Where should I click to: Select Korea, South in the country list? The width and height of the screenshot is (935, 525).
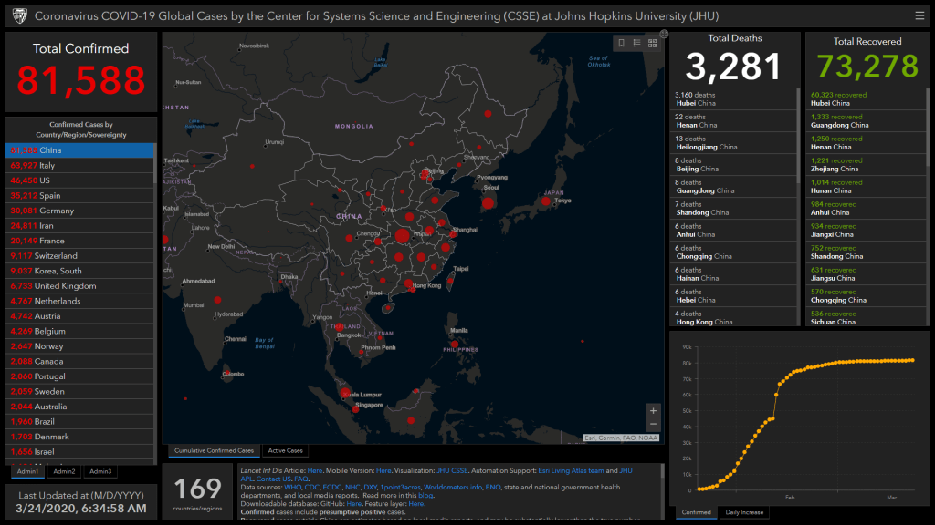coord(79,271)
